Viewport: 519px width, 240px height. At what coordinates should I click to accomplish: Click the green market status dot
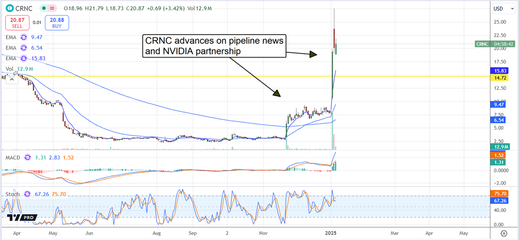coord(44,8)
